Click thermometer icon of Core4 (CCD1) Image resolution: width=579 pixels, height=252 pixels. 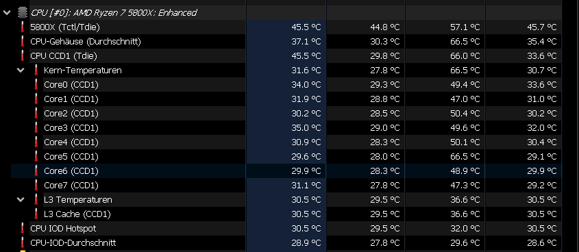coord(36,142)
